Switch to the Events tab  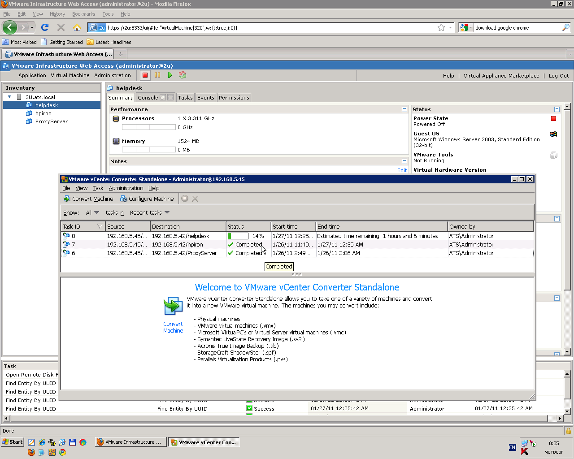pos(206,97)
